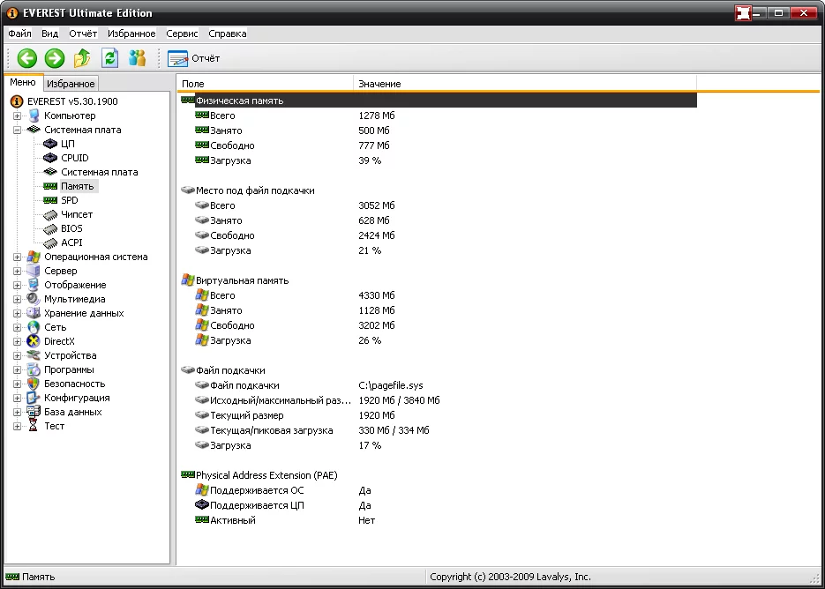
Task: Click the DirectX node icon
Action: tap(34, 342)
